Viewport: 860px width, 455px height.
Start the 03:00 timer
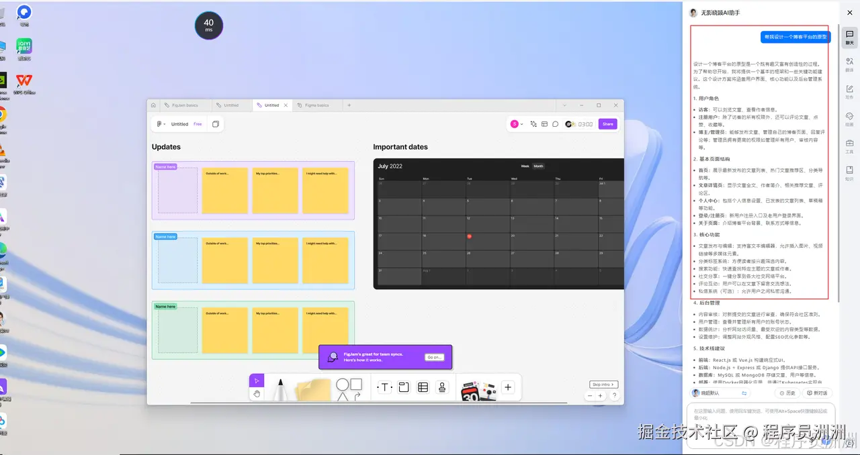(x=585, y=124)
